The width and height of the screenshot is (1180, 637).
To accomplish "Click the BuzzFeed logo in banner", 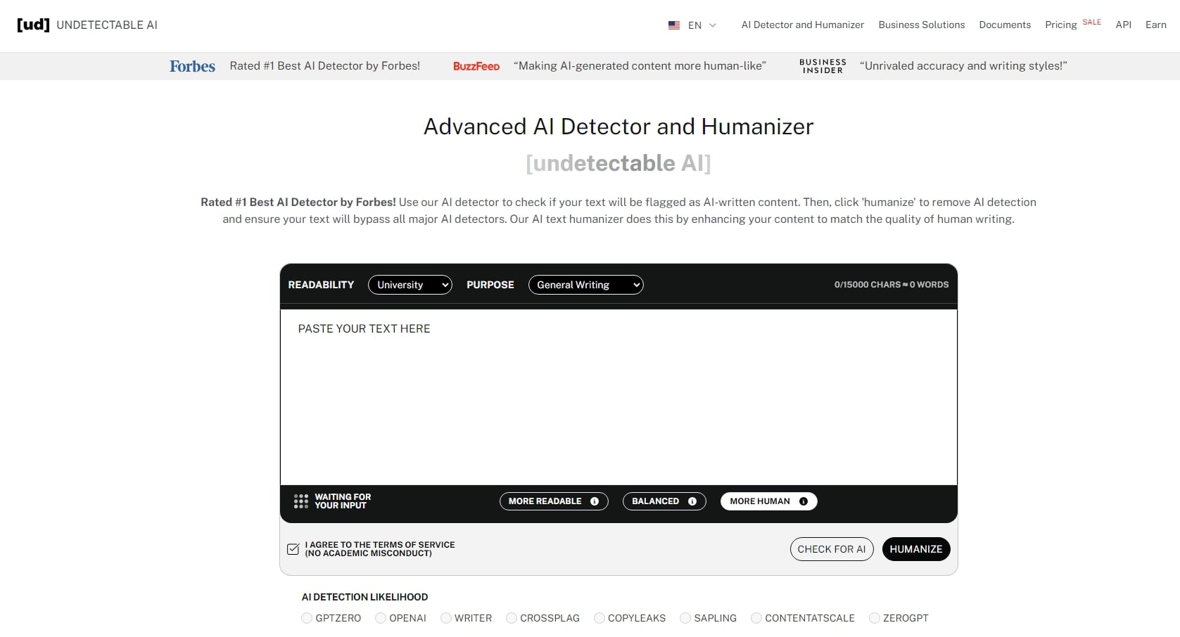I will [476, 66].
